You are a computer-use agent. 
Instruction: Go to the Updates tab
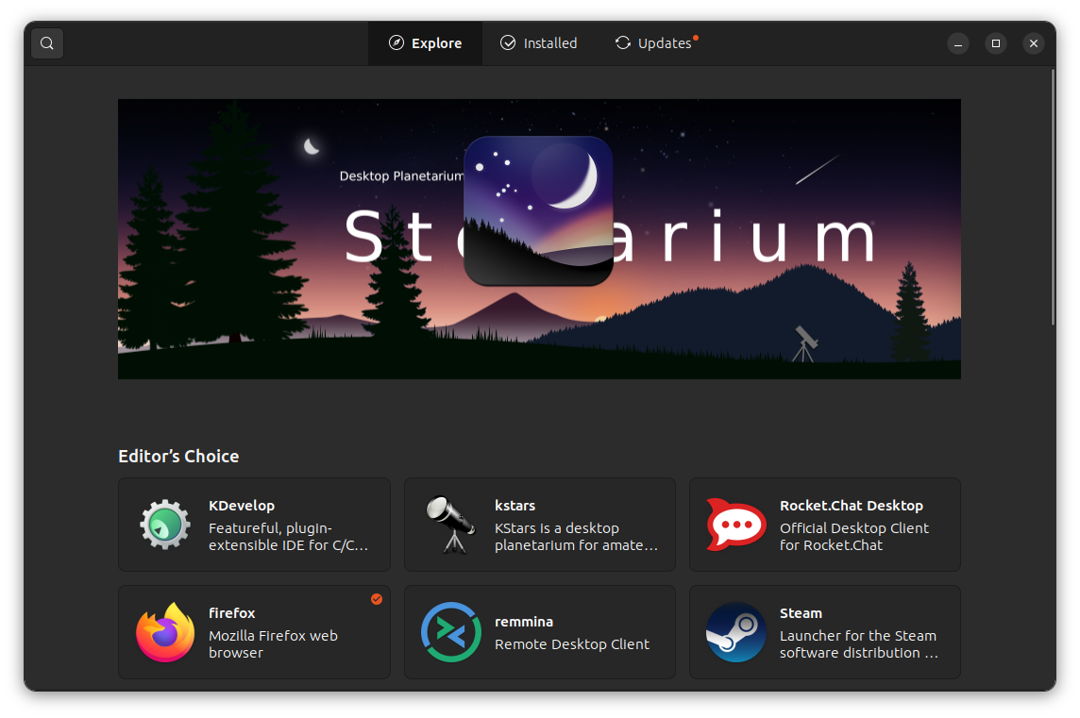[x=654, y=43]
